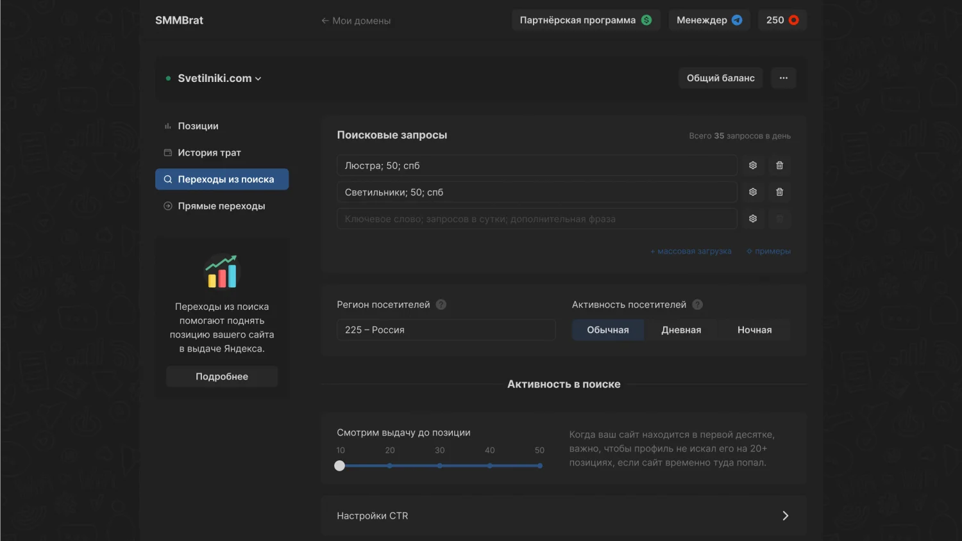Image resolution: width=962 pixels, height=541 pixels.
Task: Select Обычная visitor activity mode
Action: [607, 330]
